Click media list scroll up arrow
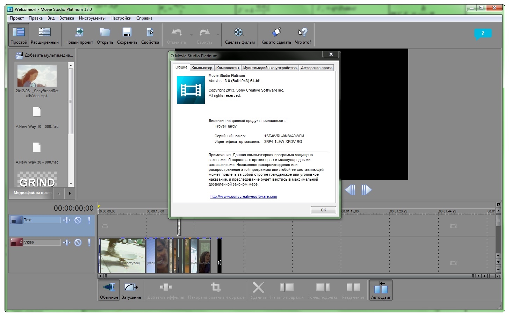Viewport: 511px width, 319px height. (71, 65)
